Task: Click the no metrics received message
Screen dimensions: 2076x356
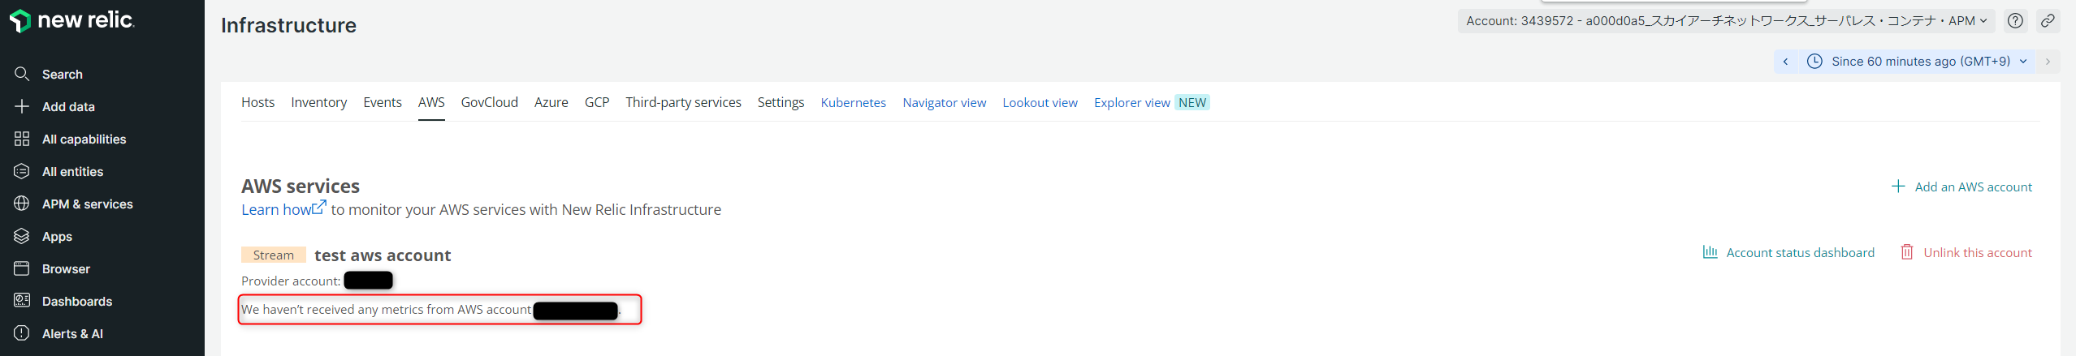Action: pyautogui.click(x=430, y=310)
